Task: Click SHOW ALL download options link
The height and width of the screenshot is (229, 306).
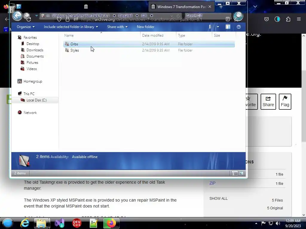Action: [218, 198]
